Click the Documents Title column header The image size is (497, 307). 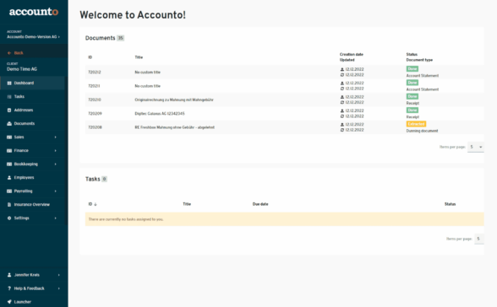click(139, 57)
